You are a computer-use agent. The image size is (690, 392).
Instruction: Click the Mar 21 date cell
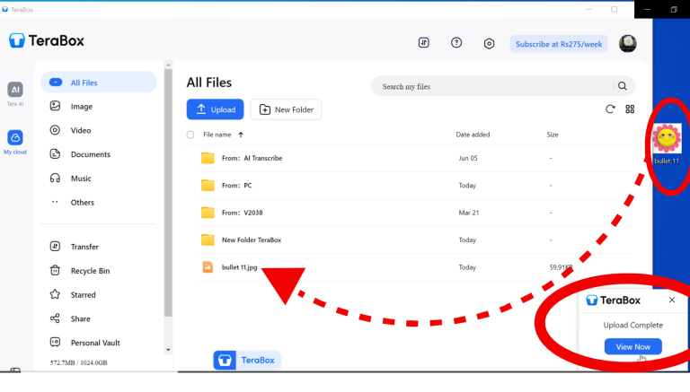coord(469,213)
